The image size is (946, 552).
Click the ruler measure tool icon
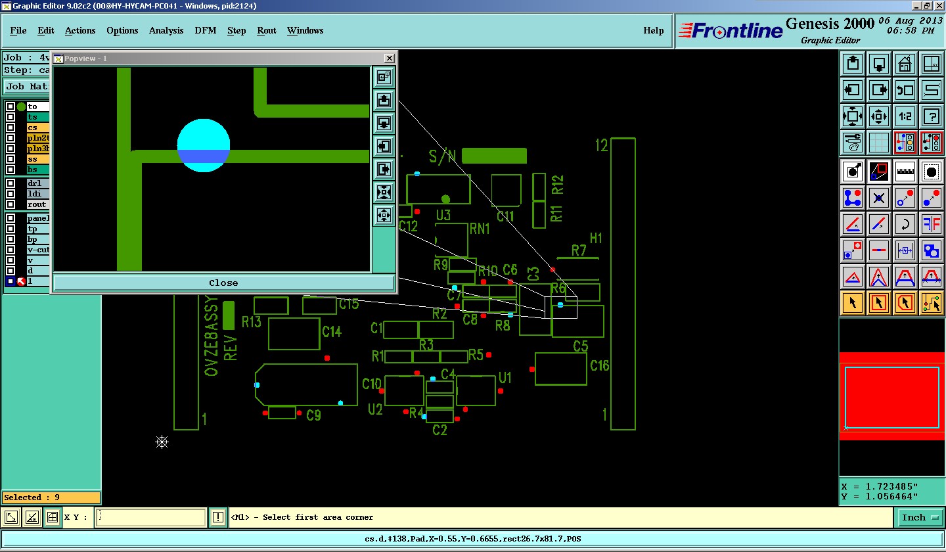pos(905,172)
